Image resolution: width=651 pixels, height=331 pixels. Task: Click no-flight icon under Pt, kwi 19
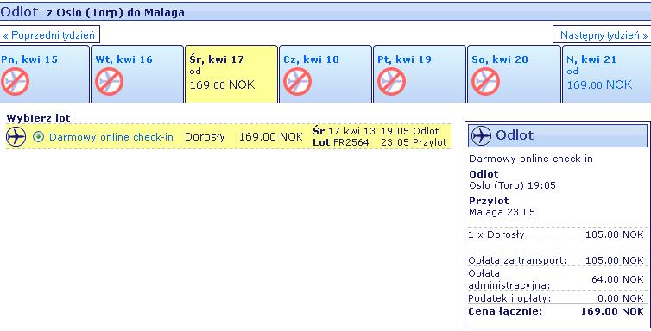pyautogui.click(x=391, y=82)
